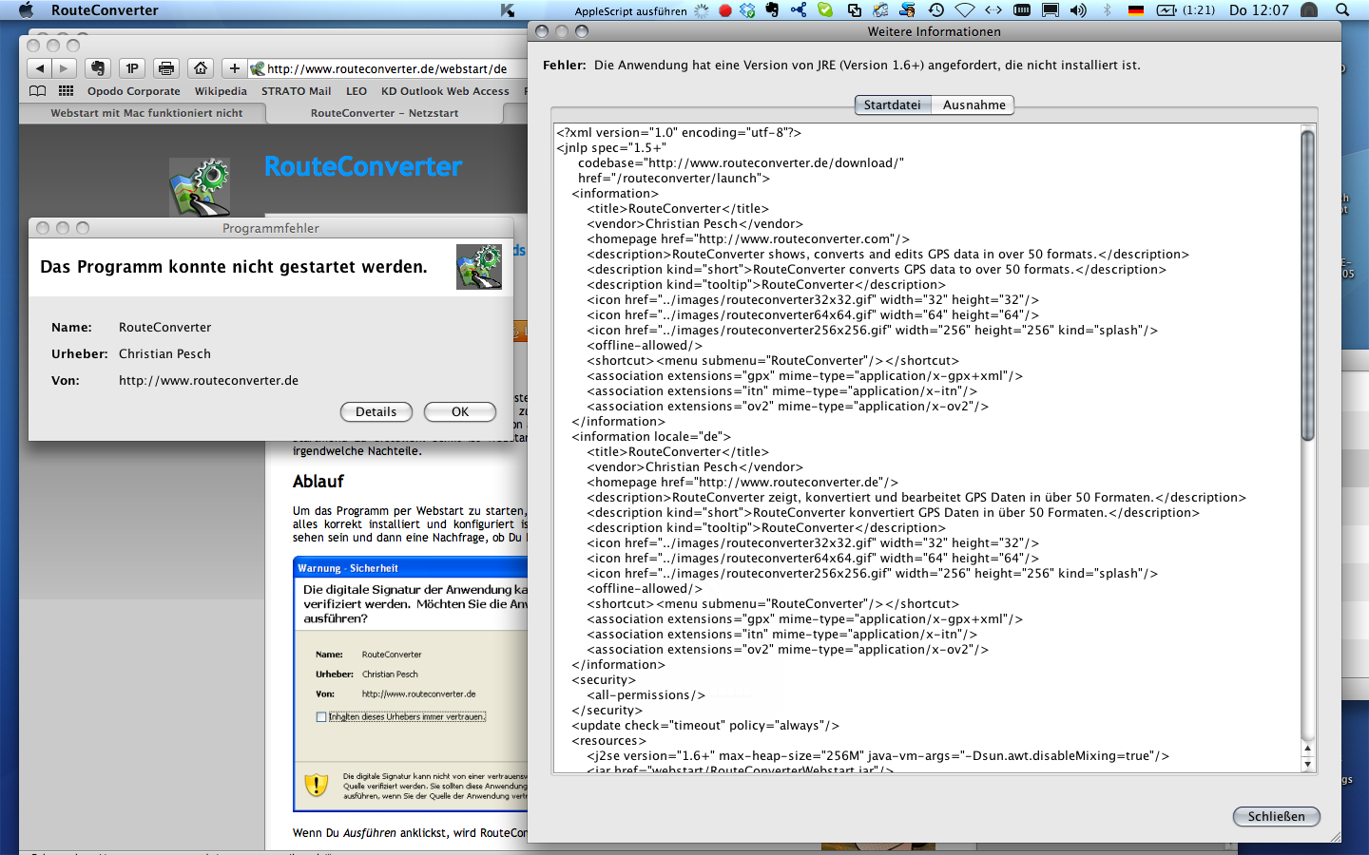Viewport: 1369px width, 855px height.
Task: Click the 1Password toolbar button
Action: point(132,68)
